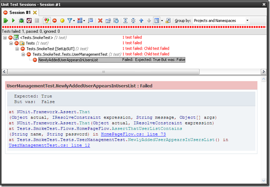Screen dimensions: 270x187
Task: Toggle the show ignored tests yellow filter
Action: (x=62, y=21)
